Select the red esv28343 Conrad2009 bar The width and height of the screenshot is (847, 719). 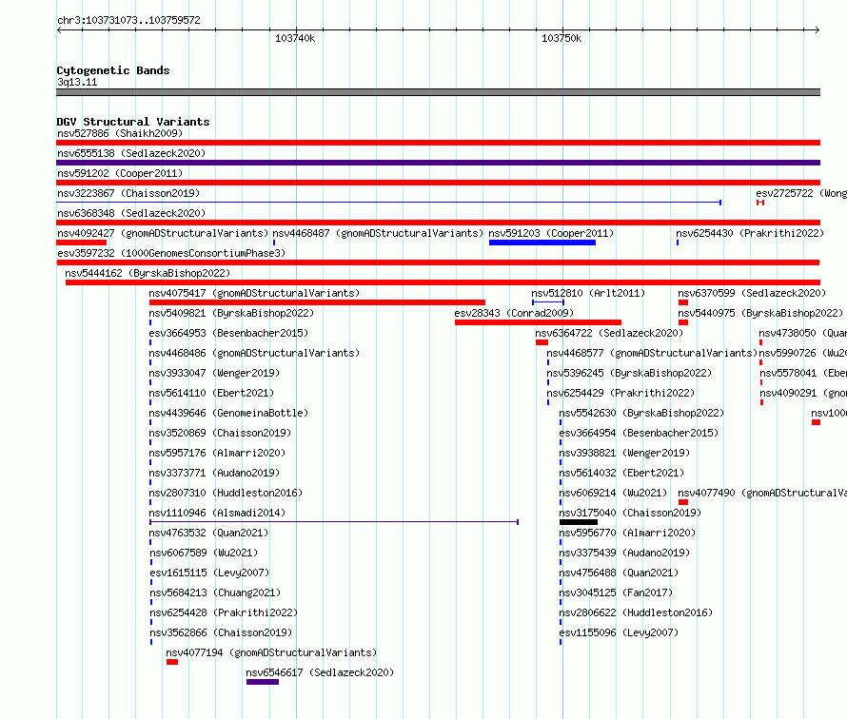(x=538, y=322)
